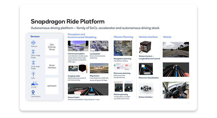The width and height of the screenshot is (217, 118).
Task: Click the Localization pin icon
Action: 33,92
